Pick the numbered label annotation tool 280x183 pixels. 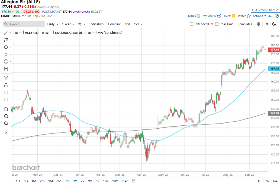click(6, 62)
